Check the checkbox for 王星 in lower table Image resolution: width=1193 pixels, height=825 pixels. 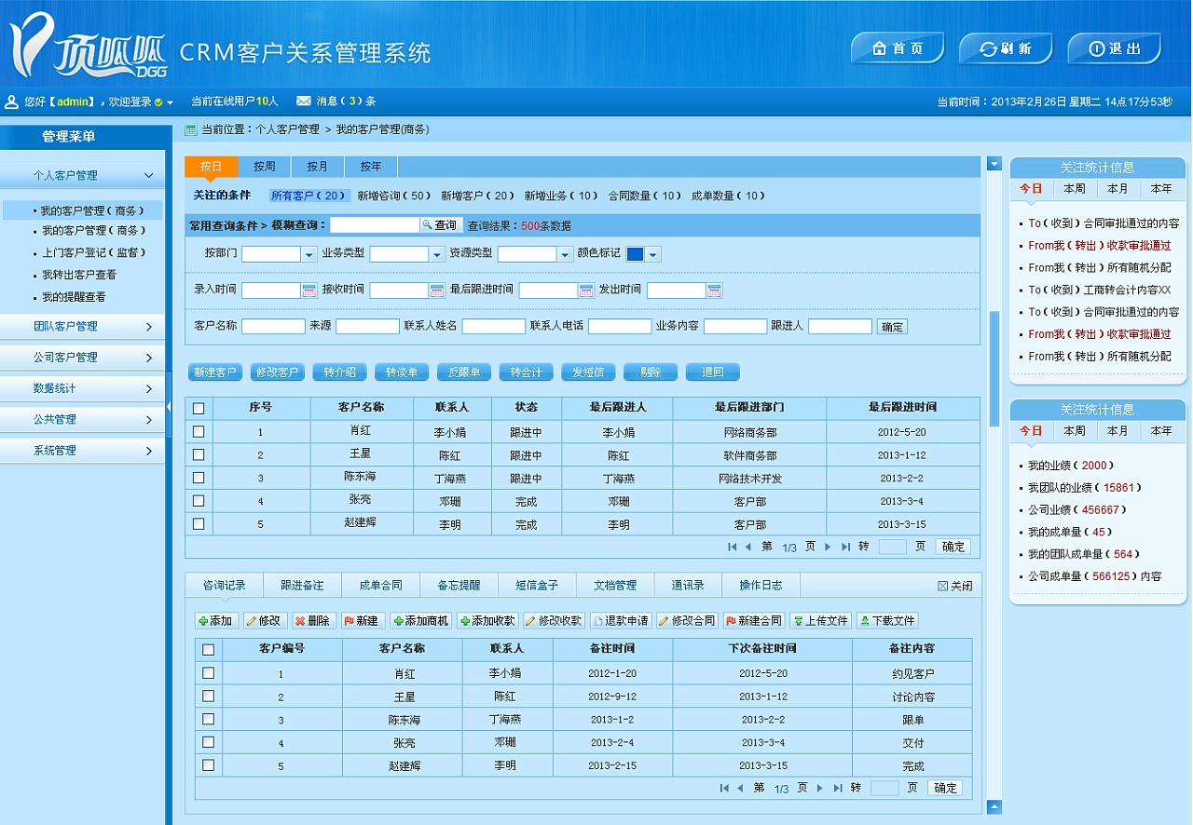click(x=207, y=697)
